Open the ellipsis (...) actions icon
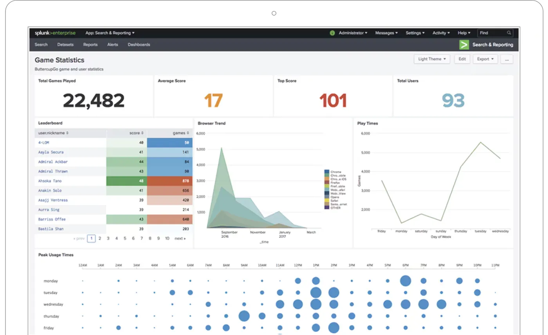Viewport: 548px width, 335px height. tap(507, 59)
